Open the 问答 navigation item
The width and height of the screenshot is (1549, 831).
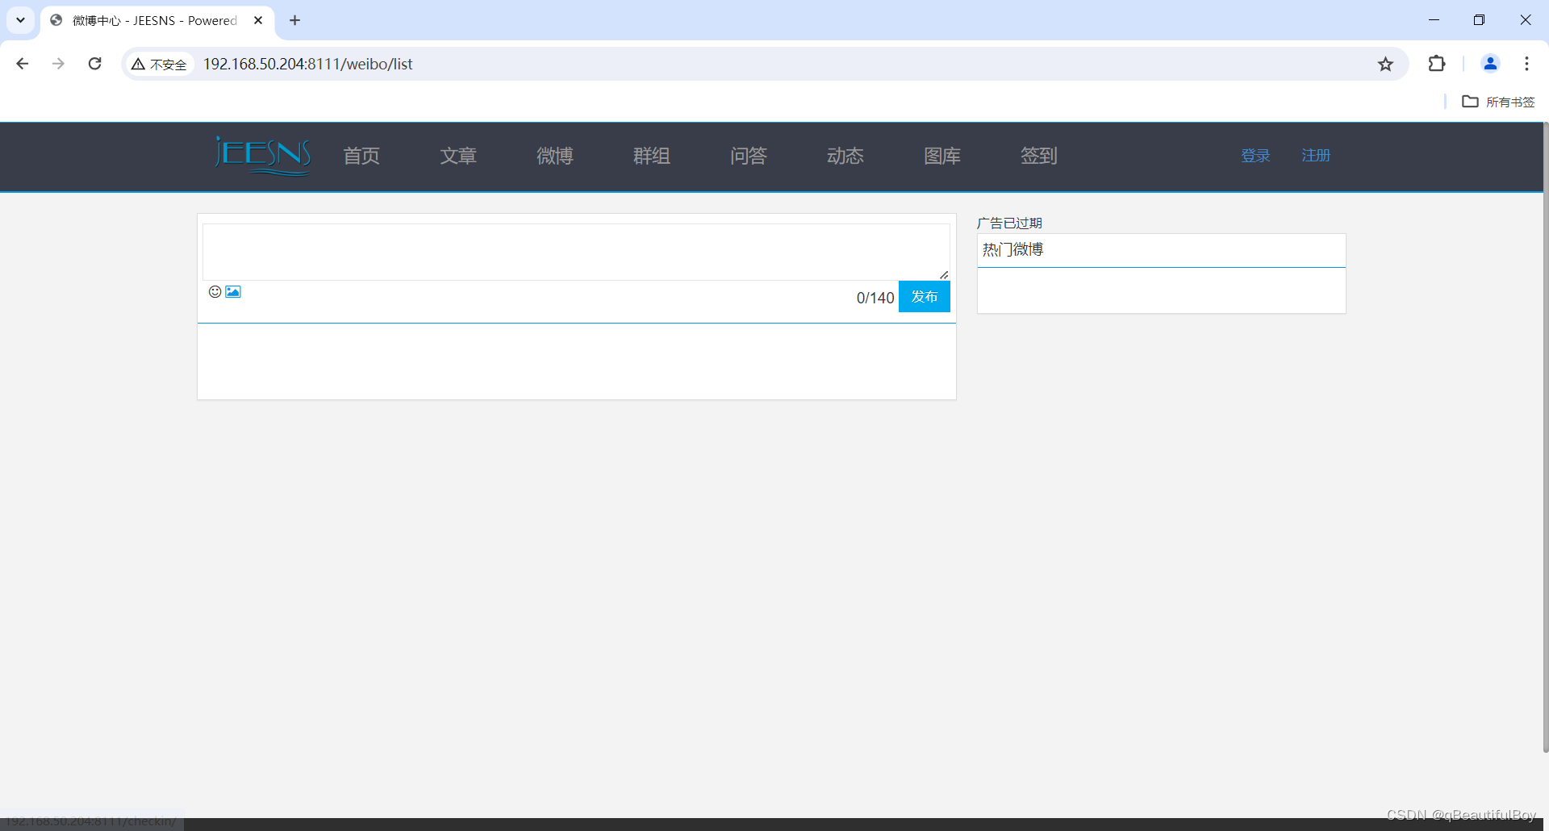[x=749, y=156]
